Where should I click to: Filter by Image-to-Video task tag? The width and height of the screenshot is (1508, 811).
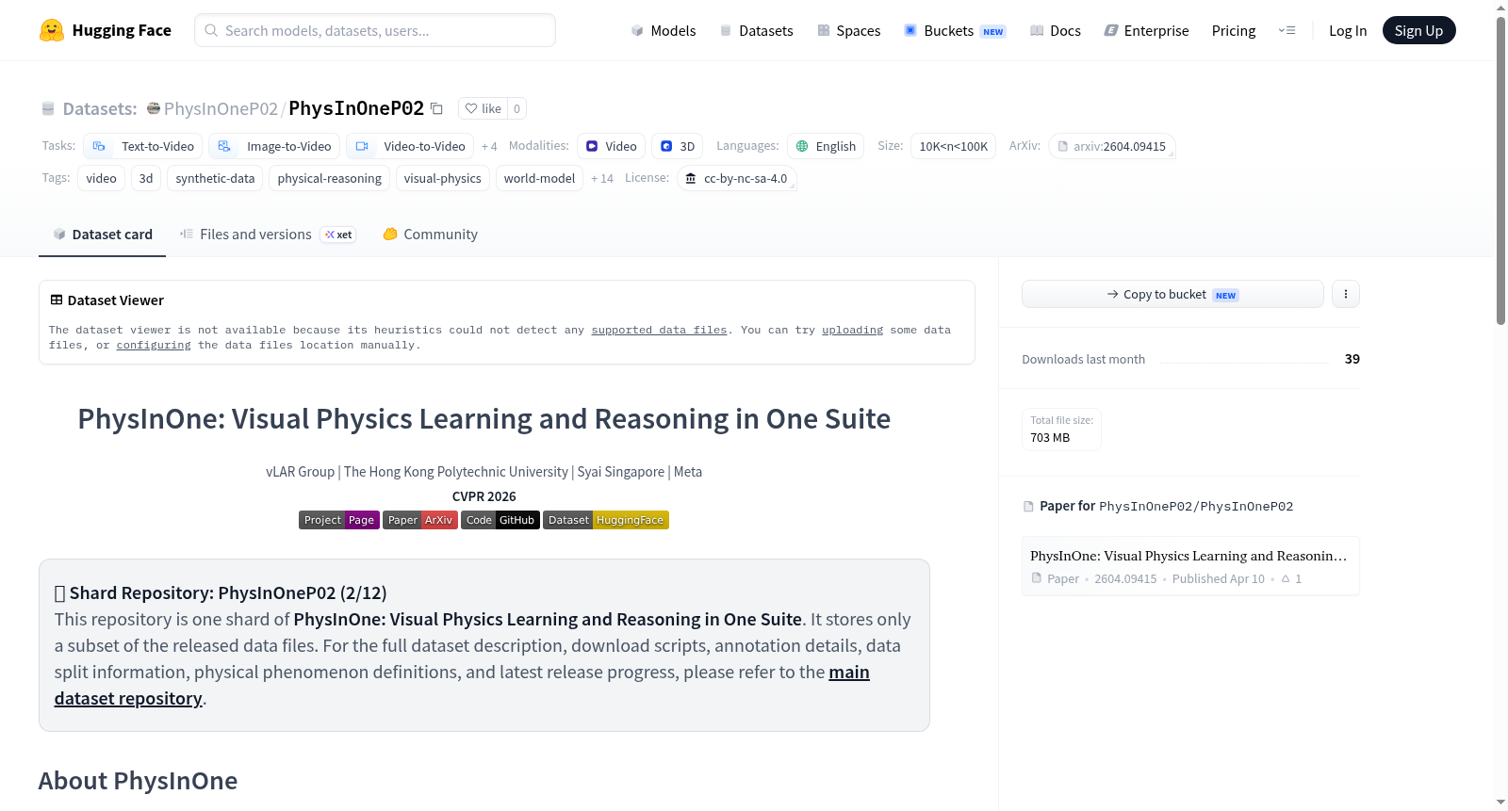pos(274,146)
